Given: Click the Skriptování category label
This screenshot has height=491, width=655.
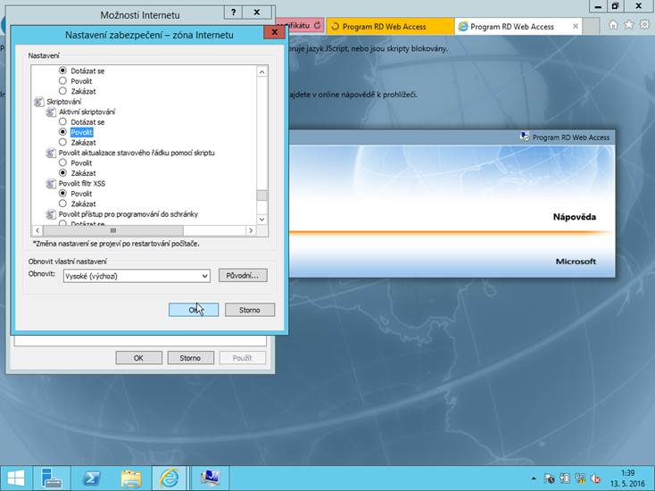Looking at the screenshot, I should click(x=64, y=102).
